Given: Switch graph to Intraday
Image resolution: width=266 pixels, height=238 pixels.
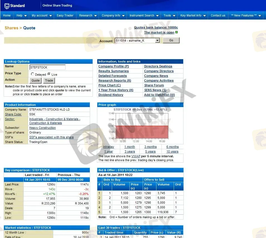Looking at the screenshot, I should pyautogui.click(x=108, y=147).
